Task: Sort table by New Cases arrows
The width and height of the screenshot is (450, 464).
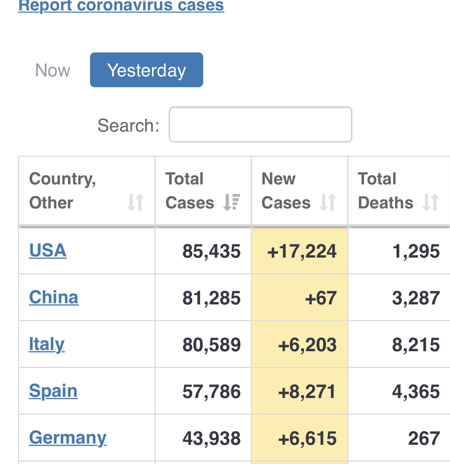Action: click(328, 202)
